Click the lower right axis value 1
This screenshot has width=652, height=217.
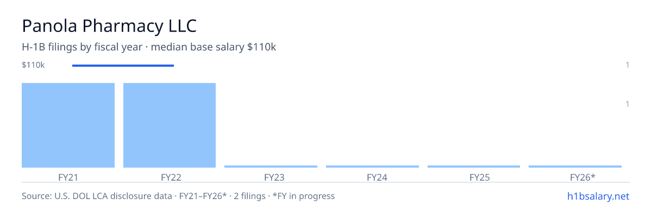[x=628, y=104]
